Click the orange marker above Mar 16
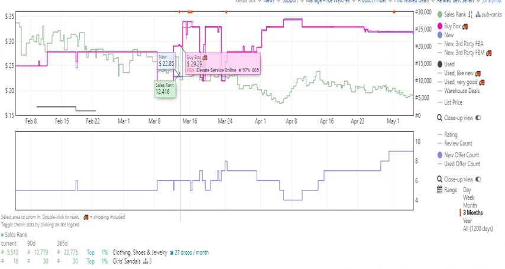The width and height of the screenshot is (505, 269). click(190, 11)
